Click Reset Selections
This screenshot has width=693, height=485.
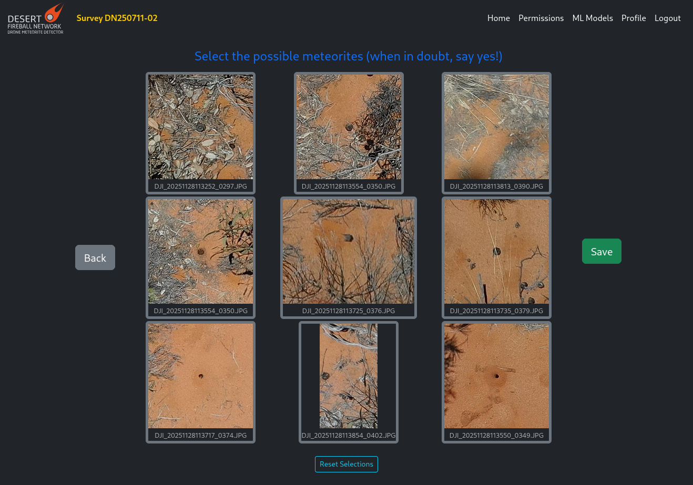[346, 464]
